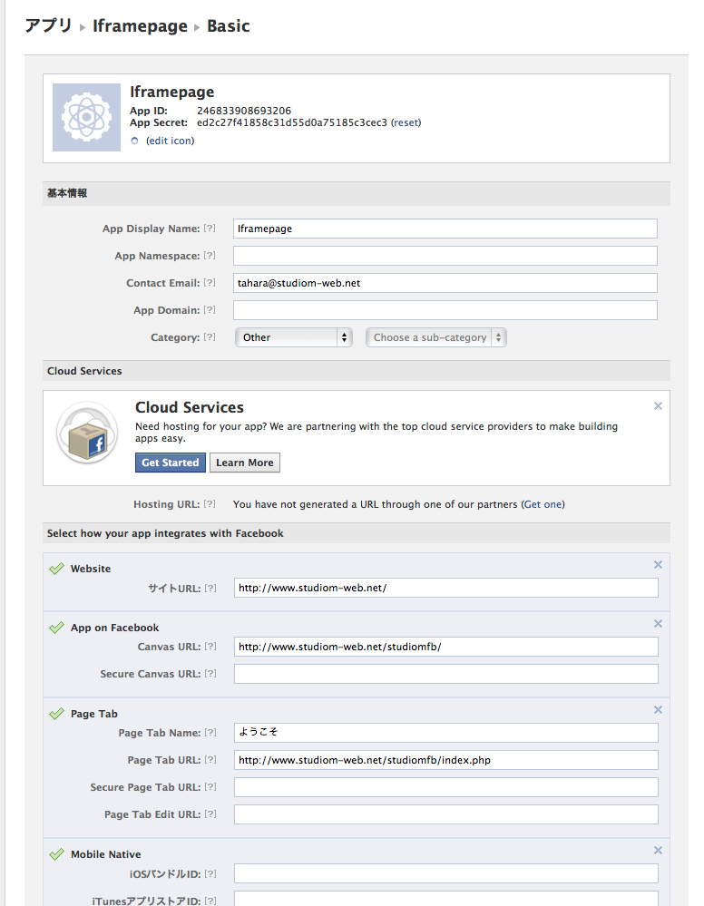Dismiss the Cloud Services promo box
Screen dimensions: 704x906
(x=658, y=406)
